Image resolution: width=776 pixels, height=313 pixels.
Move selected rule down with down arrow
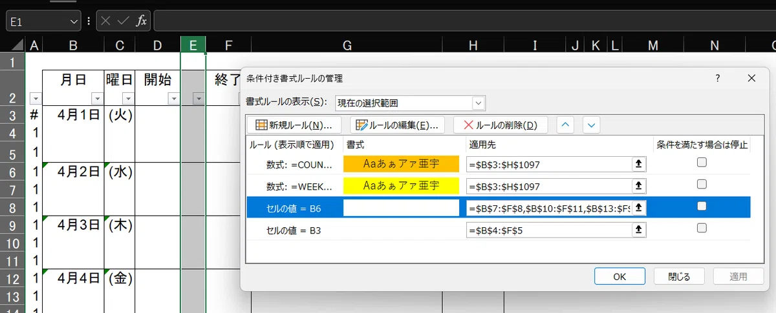pyautogui.click(x=592, y=125)
